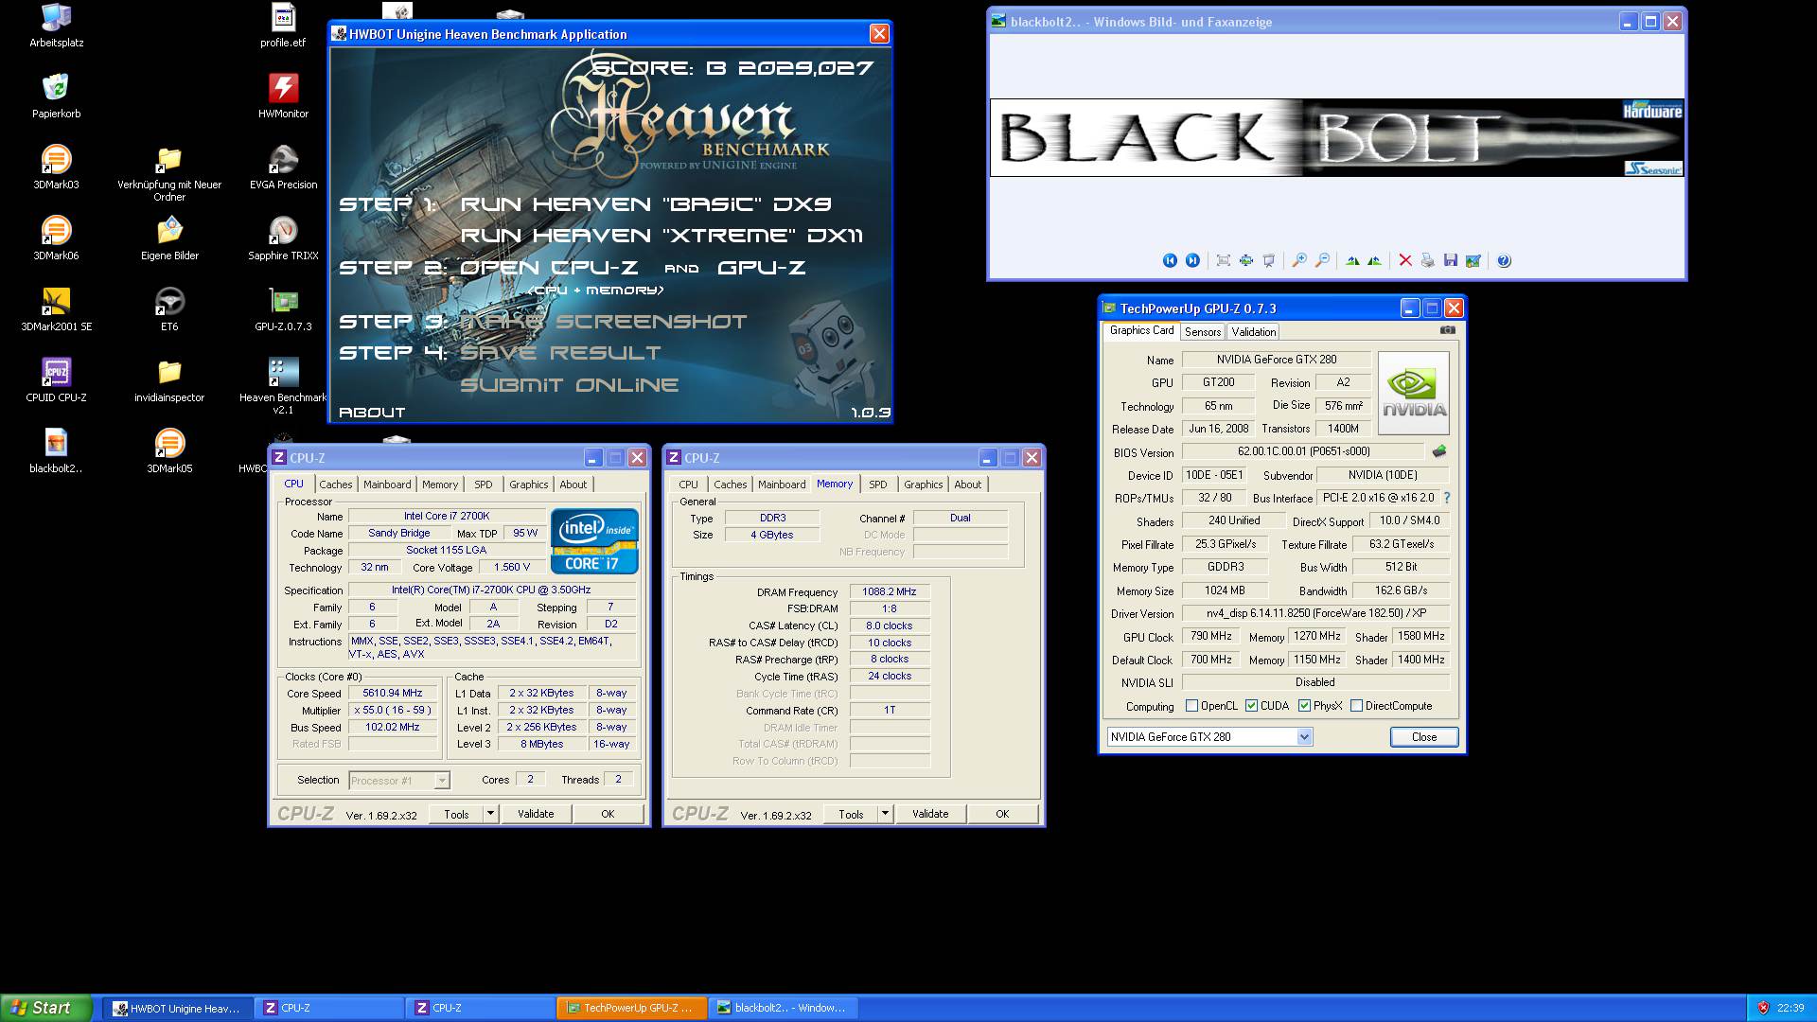This screenshot has height=1022, width=1817.
Task: Zoom in on the BlackBolt image
Action: tap(1299, 260)
